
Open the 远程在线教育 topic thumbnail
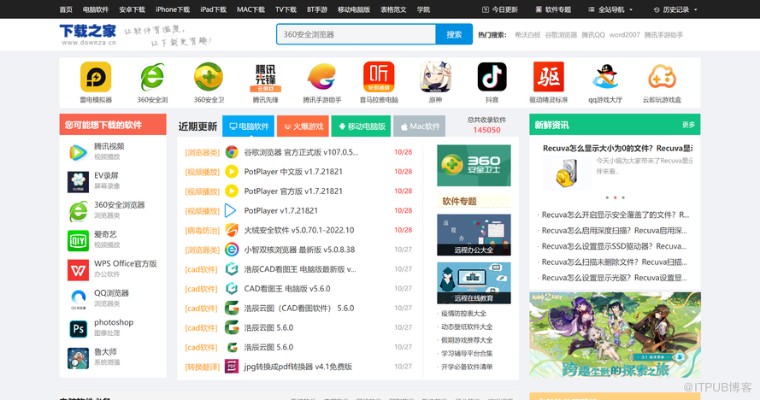coord(474,283)
